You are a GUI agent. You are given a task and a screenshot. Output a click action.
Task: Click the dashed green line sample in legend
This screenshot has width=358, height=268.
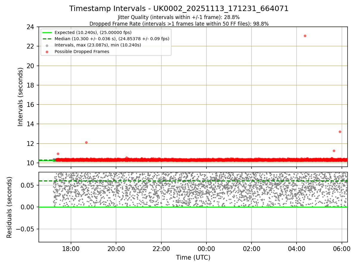47,39
